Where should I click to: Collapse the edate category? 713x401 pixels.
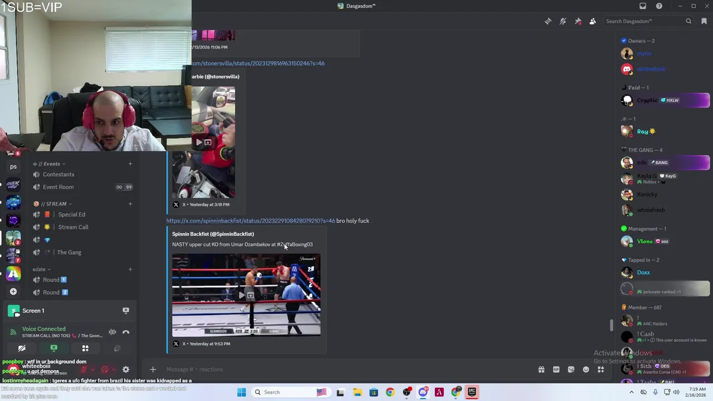pos(41,270)
